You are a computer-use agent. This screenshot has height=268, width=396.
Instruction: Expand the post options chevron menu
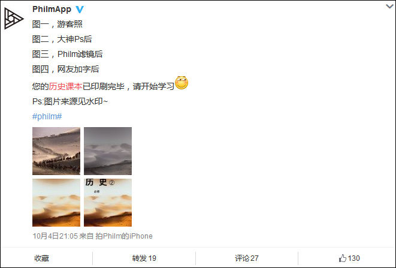coord(390,7)
